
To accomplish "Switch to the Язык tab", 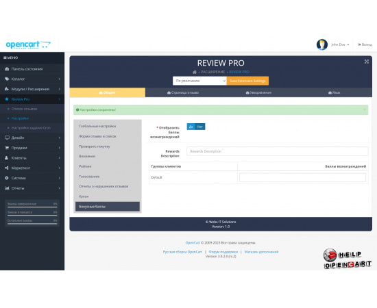I will (x=335, y=92).
